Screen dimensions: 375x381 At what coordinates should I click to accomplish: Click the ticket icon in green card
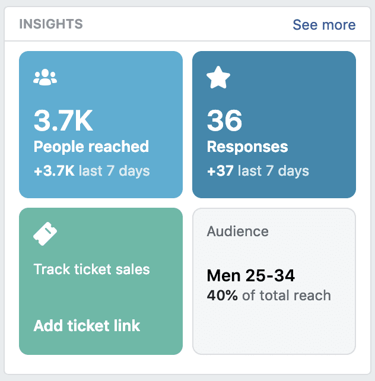pyautogui.click(x=46, y=234)
